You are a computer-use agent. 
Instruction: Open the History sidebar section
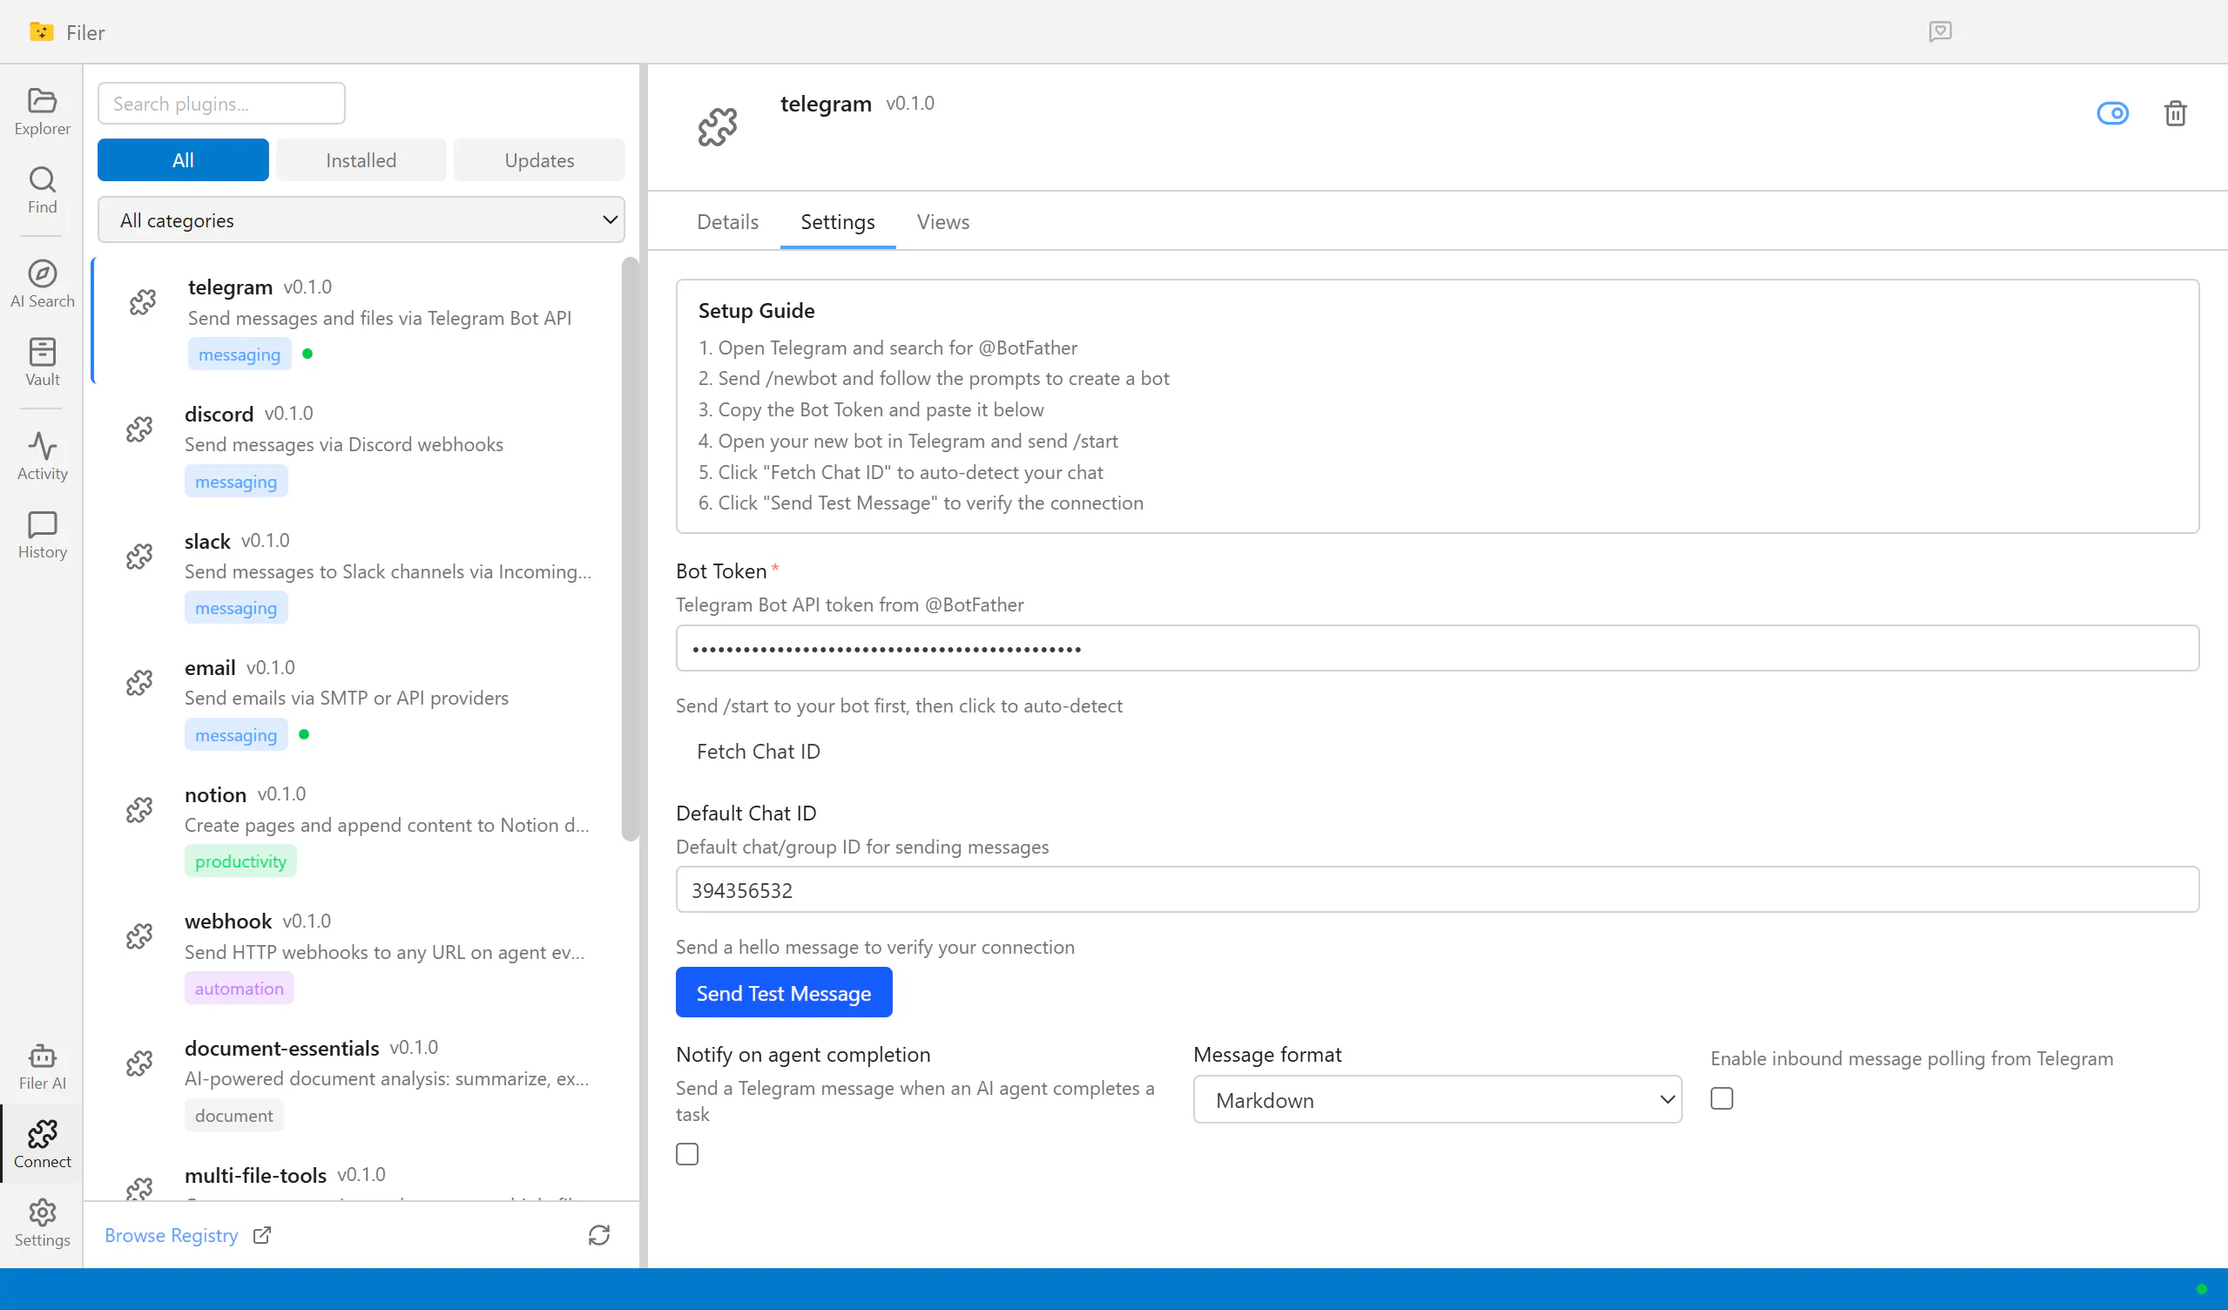(42, 535)
